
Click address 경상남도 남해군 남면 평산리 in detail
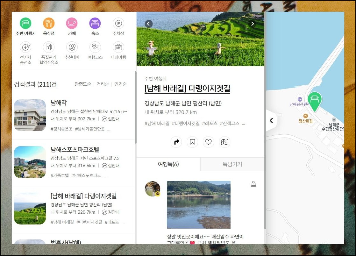183,103
